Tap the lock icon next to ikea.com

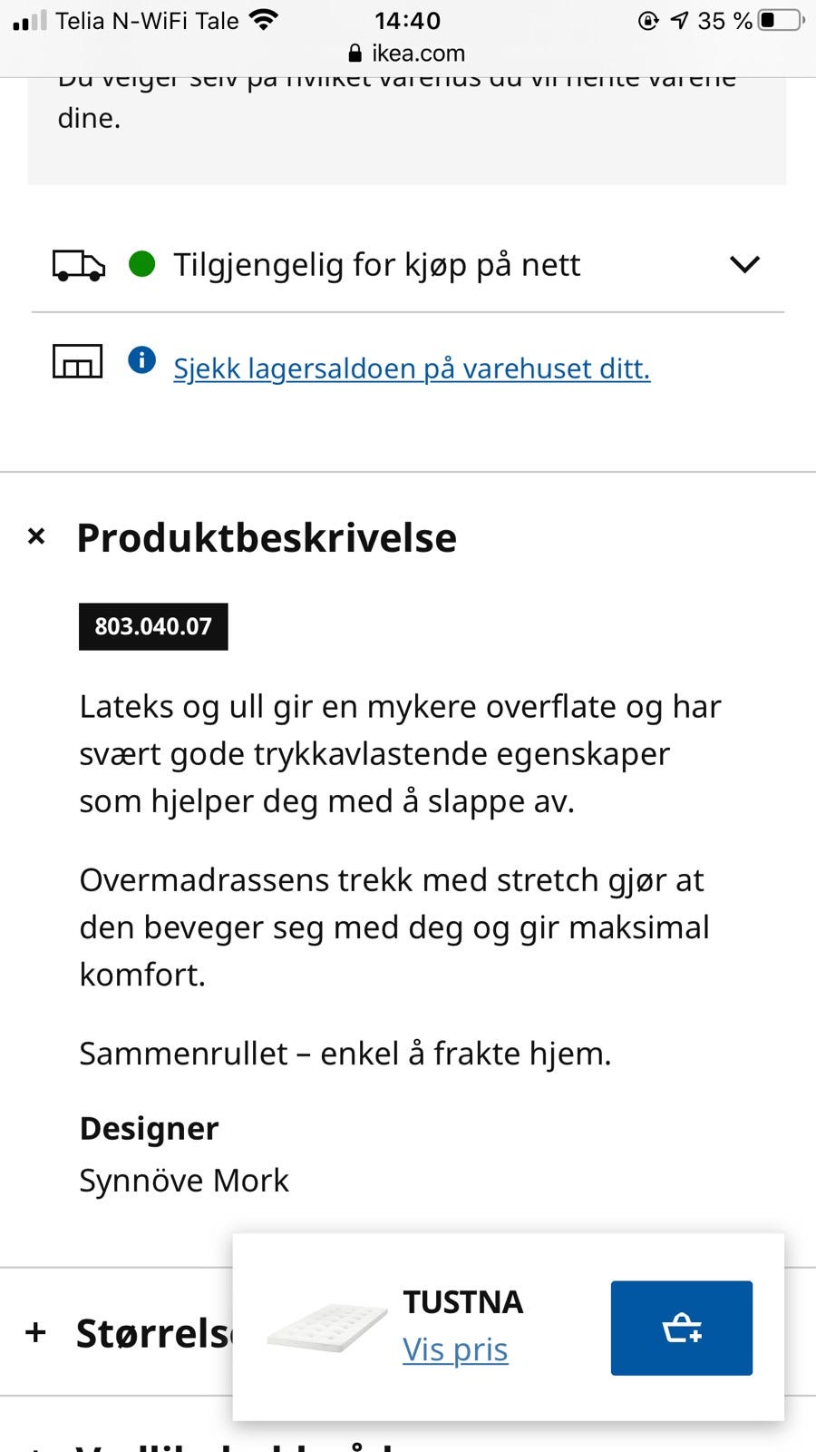pos(356,53)
